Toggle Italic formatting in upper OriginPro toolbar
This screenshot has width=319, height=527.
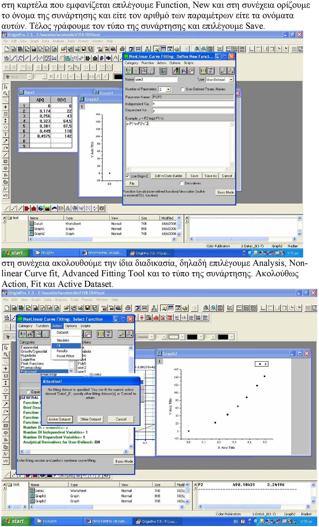tap(58, 77)
